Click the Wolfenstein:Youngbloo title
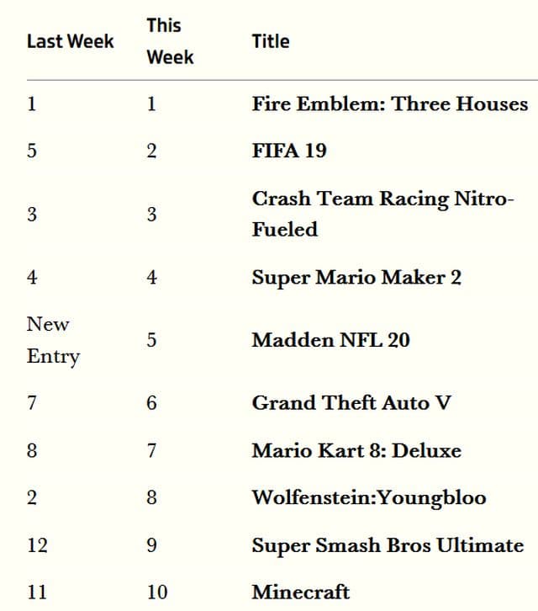 (x=368, y=497)
